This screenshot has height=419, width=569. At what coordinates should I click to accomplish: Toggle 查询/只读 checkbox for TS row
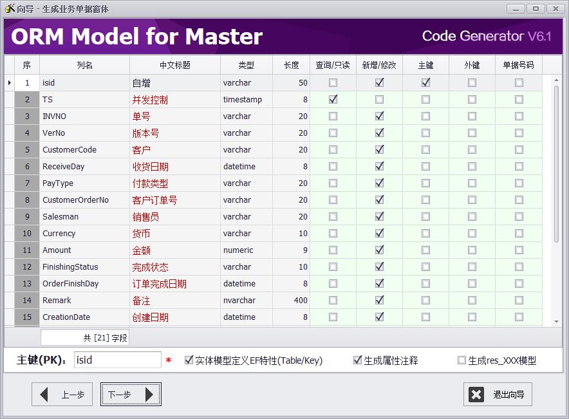[333, 100]
